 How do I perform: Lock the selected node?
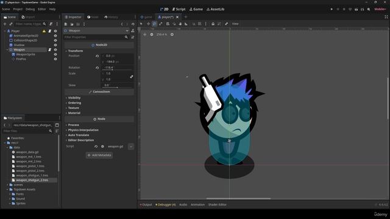(213, 24)
